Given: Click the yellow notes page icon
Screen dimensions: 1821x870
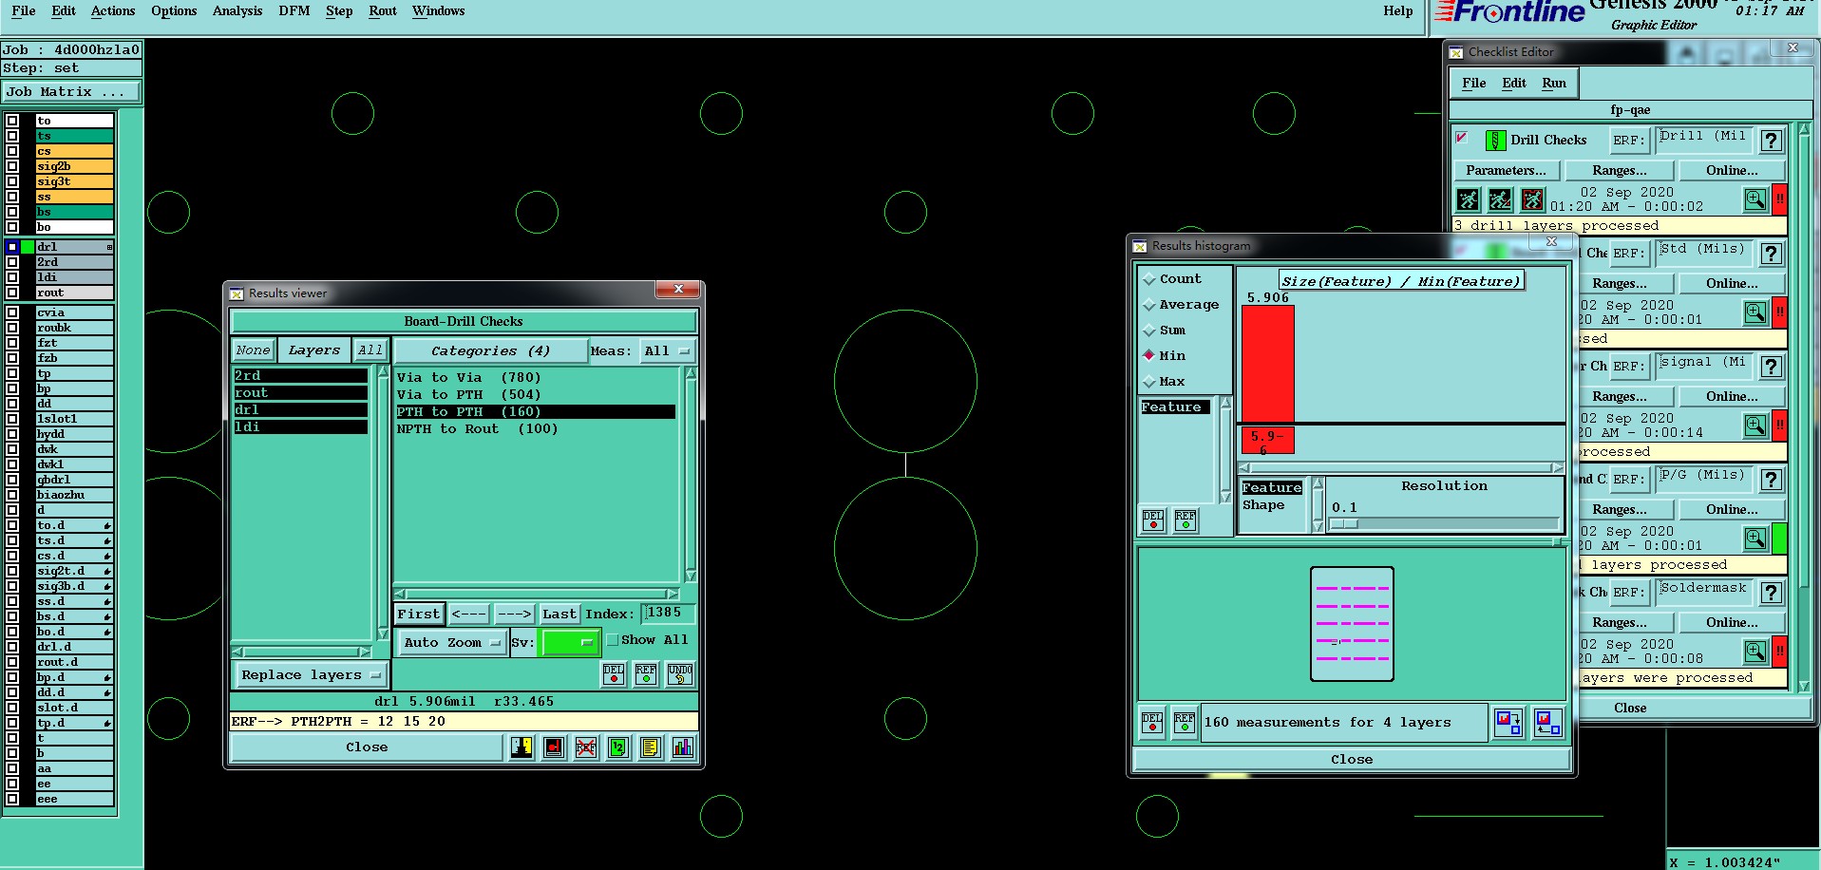Looking at the screenshot, I should point(651,747).
